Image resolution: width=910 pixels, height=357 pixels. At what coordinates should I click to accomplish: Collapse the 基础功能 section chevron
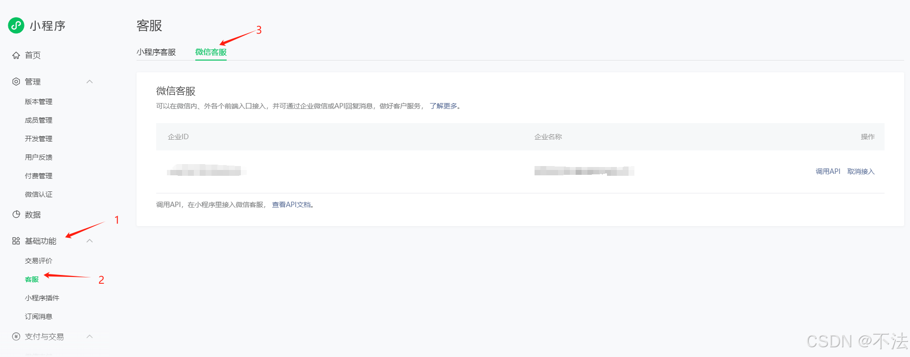click(x=90, y=241)
